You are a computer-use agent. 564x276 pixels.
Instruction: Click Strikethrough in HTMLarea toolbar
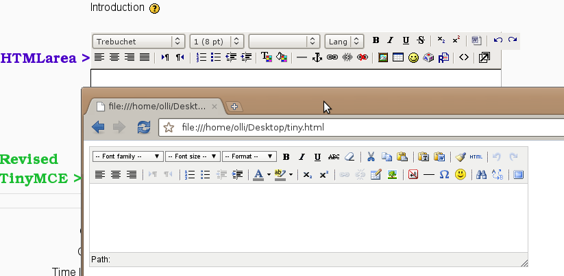tap(421, 40)
